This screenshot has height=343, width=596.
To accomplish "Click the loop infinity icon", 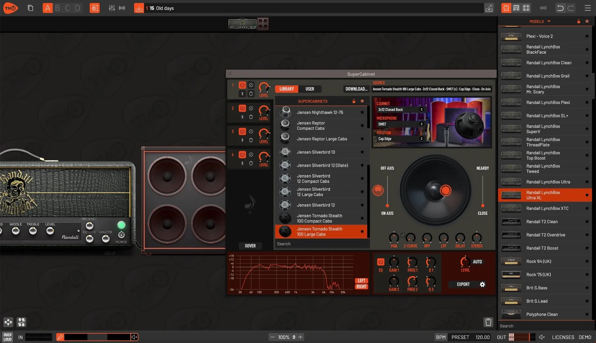I will 543,8.
